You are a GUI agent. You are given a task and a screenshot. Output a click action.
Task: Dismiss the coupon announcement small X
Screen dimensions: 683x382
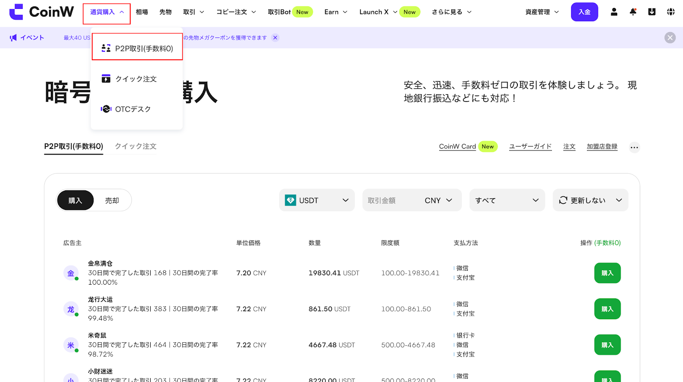(275, 38)
